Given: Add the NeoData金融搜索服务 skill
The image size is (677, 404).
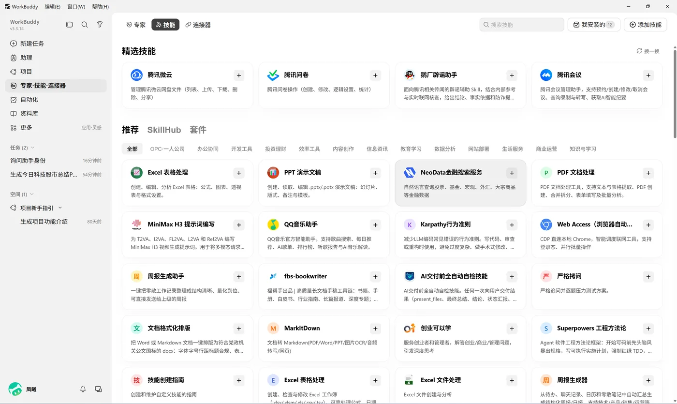Looking at the screenshot, I should point(512,173).
